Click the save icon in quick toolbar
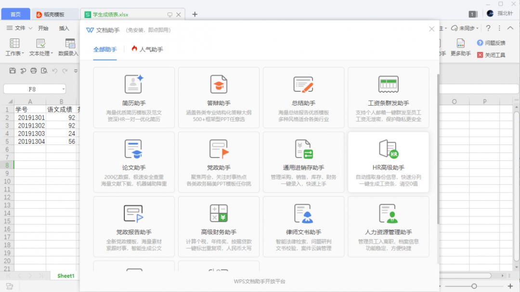Image resolution: width=520 pixels, height=292 pixels. (x=13, y=71)
